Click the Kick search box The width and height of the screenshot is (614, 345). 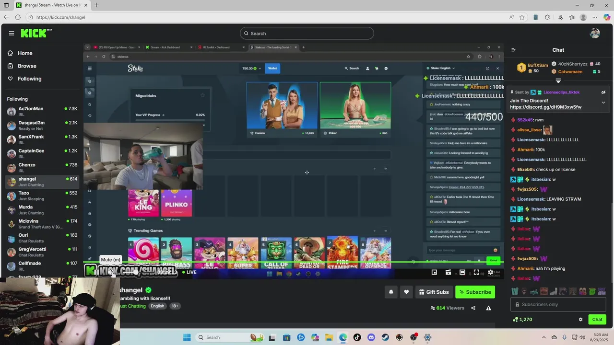307,33
